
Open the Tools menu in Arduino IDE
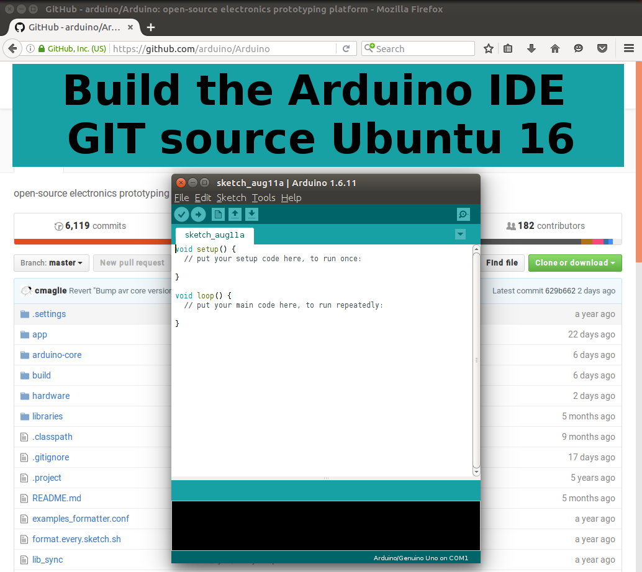tap(263, 198)
